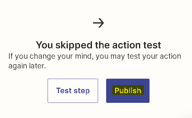Image resolution: width=192 pixels, height=118 pixels.
Task: Click the 'You skipped the action test' heading
Action: point(98,45)
